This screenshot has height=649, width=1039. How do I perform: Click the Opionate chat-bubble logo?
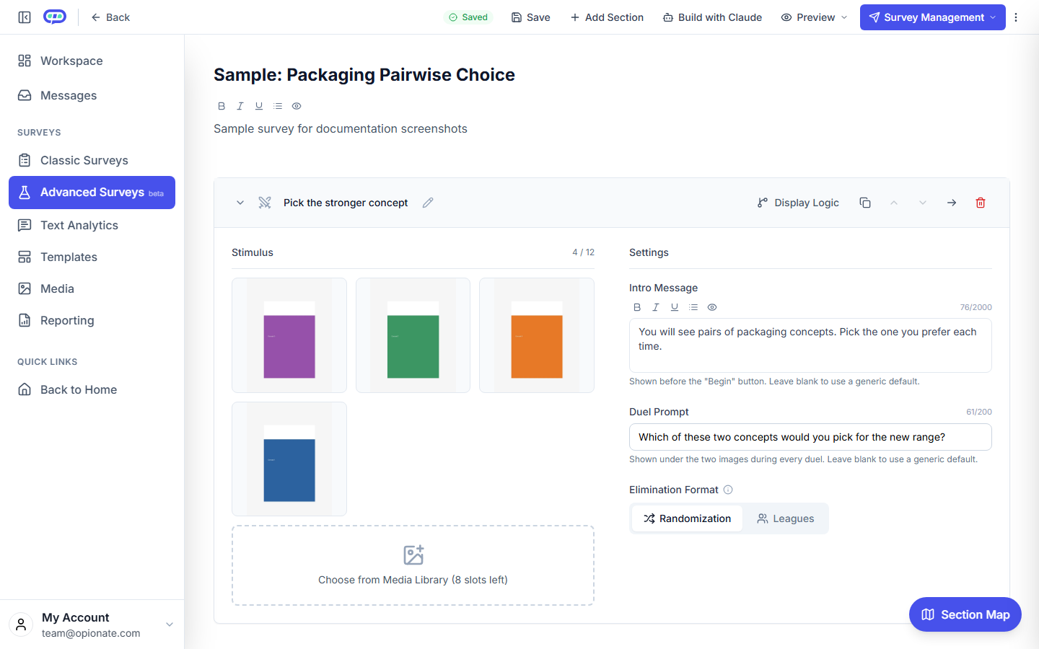point(55,17)
